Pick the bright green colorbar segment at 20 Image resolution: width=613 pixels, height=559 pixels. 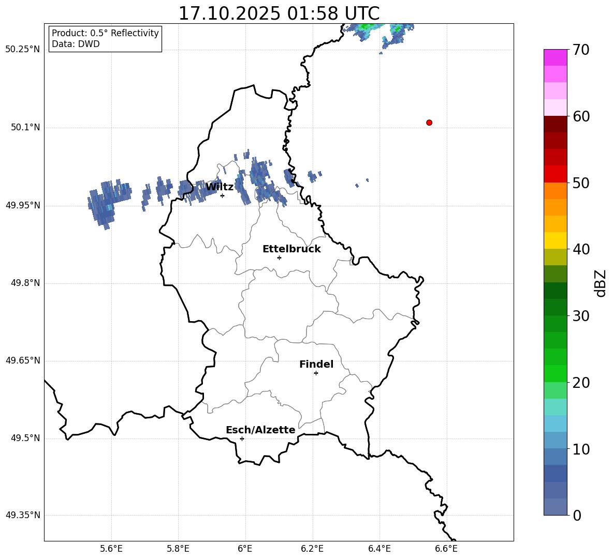[x=555, y=373]
